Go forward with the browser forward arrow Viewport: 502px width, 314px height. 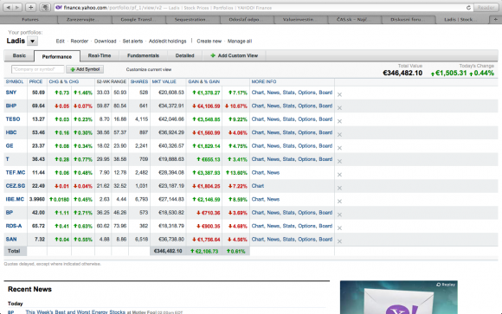click(17, 8)
